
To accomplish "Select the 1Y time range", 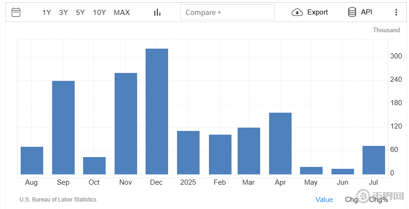I will (x=46, y=13).
